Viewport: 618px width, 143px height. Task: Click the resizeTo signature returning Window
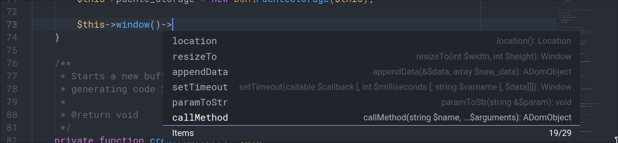(494, 57)
